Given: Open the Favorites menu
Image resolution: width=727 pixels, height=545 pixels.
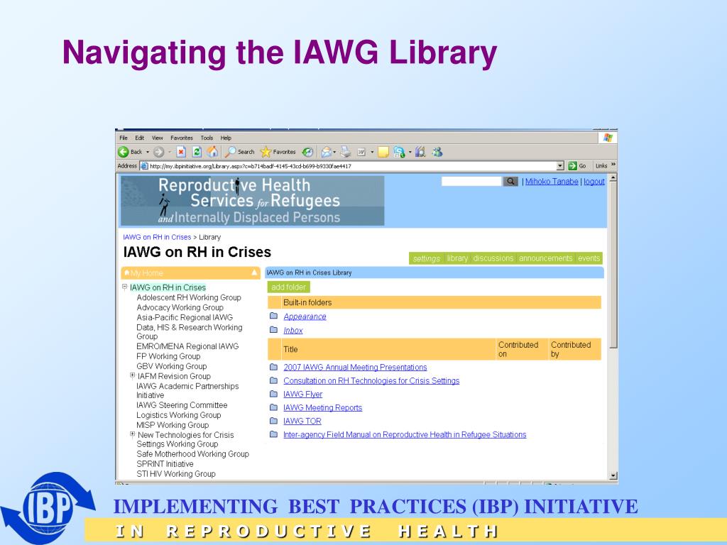Looking at the screenshot, I should click(x=181, y=138).
